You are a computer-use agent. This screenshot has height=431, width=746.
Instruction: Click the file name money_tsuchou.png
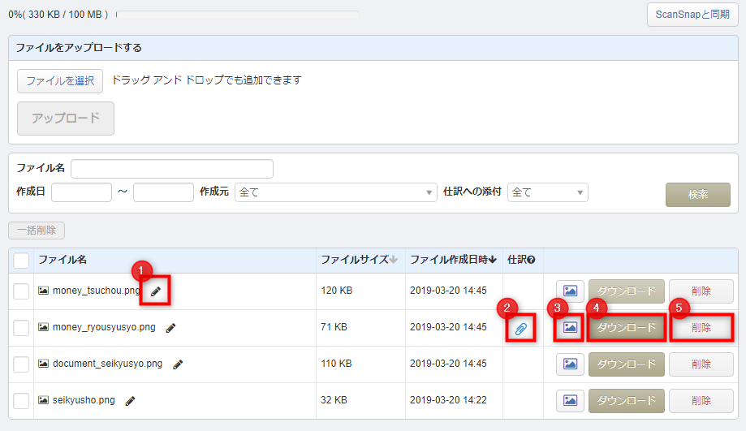97,291
